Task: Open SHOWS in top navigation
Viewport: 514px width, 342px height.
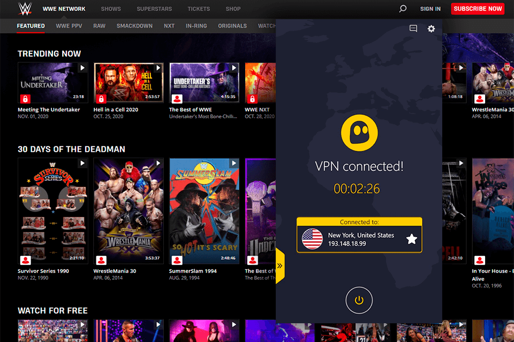Action: tap(111, 9)
